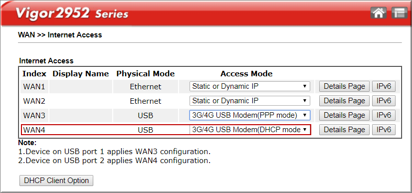Expand WAN2 Access Mode dropdown
This screenshot has height=193, width=412.
(249, 101)
